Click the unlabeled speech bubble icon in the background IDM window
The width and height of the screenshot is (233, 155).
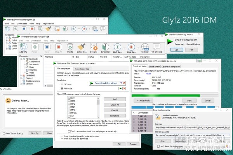pos(103,28)
